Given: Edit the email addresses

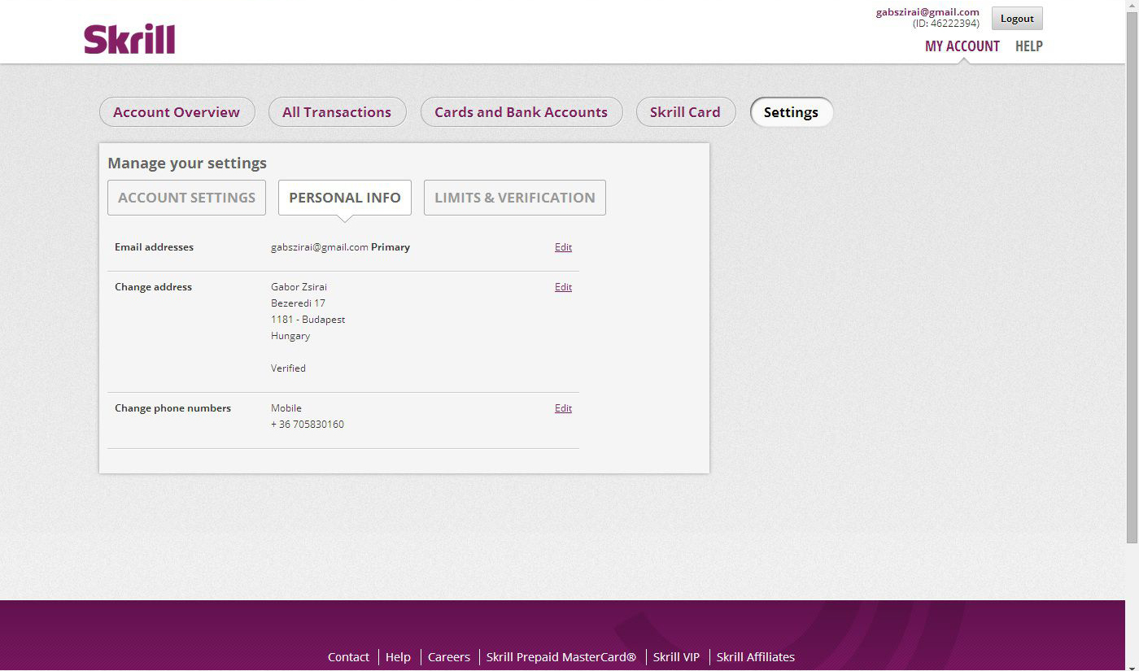Looking at the screenshot, I should [563, 247].
